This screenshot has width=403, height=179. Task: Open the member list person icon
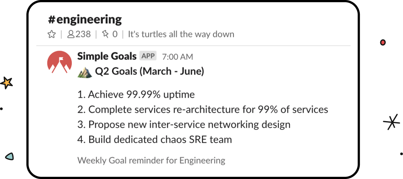pos(71,34)
